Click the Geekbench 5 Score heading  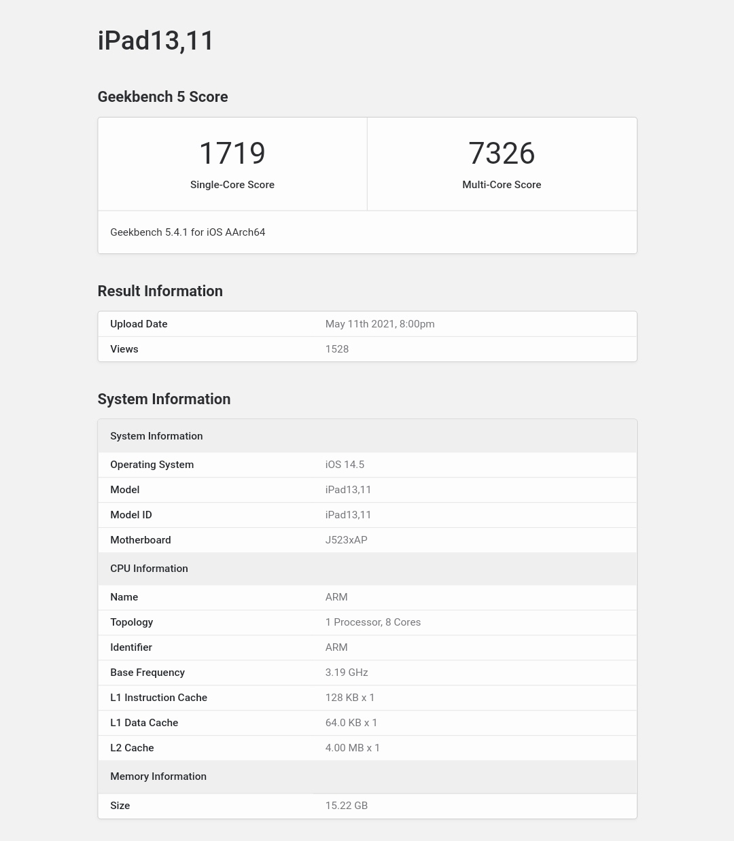pos(162,96)
